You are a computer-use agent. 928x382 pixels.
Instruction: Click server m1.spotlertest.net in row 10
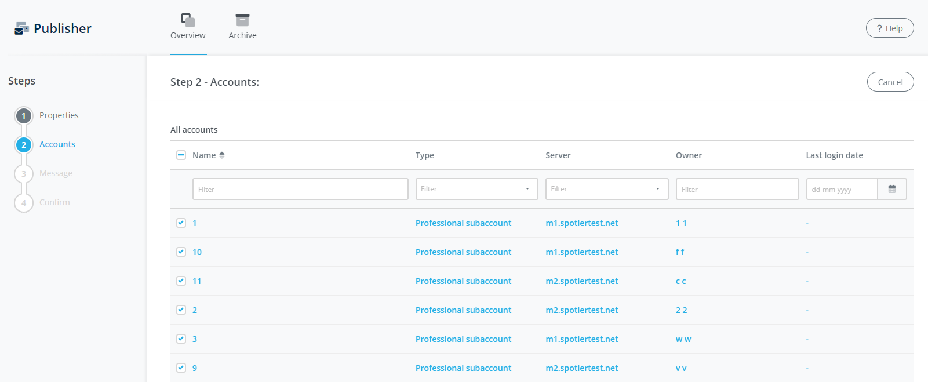pyautogui.click(x=582, y=252)
